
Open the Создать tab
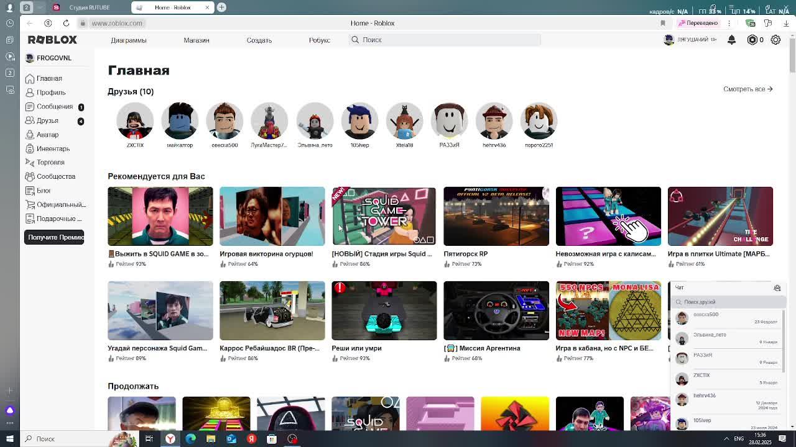[x=259, y=40]
